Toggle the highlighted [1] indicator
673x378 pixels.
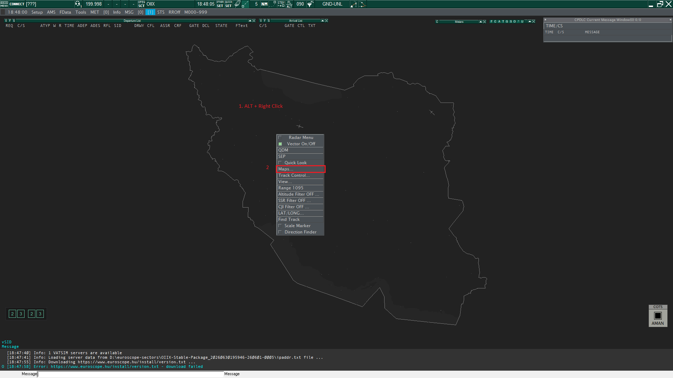tap(150, 12)
